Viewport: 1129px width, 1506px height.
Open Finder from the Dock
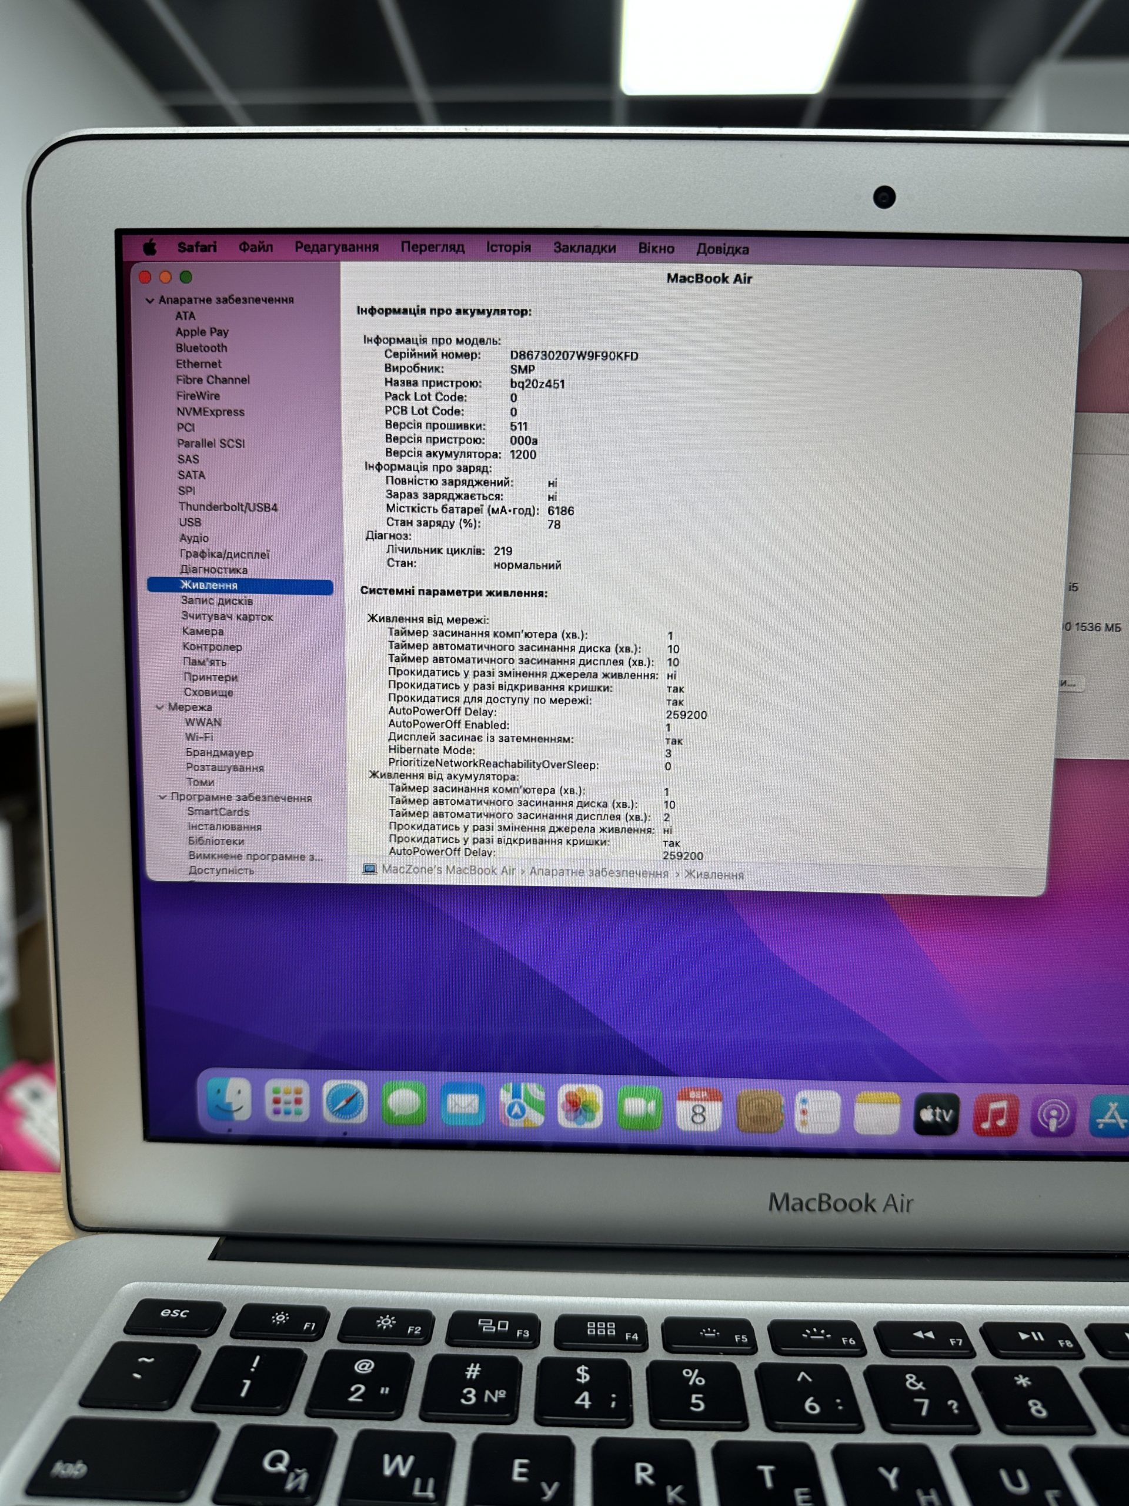(229, 1099)
